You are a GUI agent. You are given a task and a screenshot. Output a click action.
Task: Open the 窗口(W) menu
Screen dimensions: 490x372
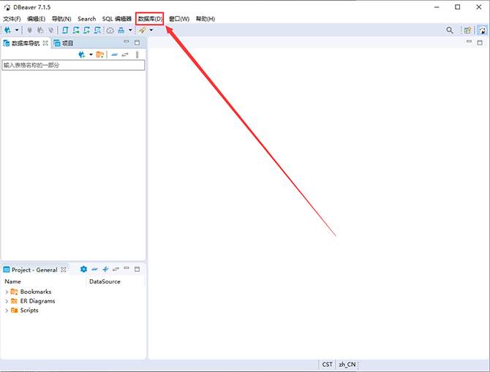coord(179,19)
